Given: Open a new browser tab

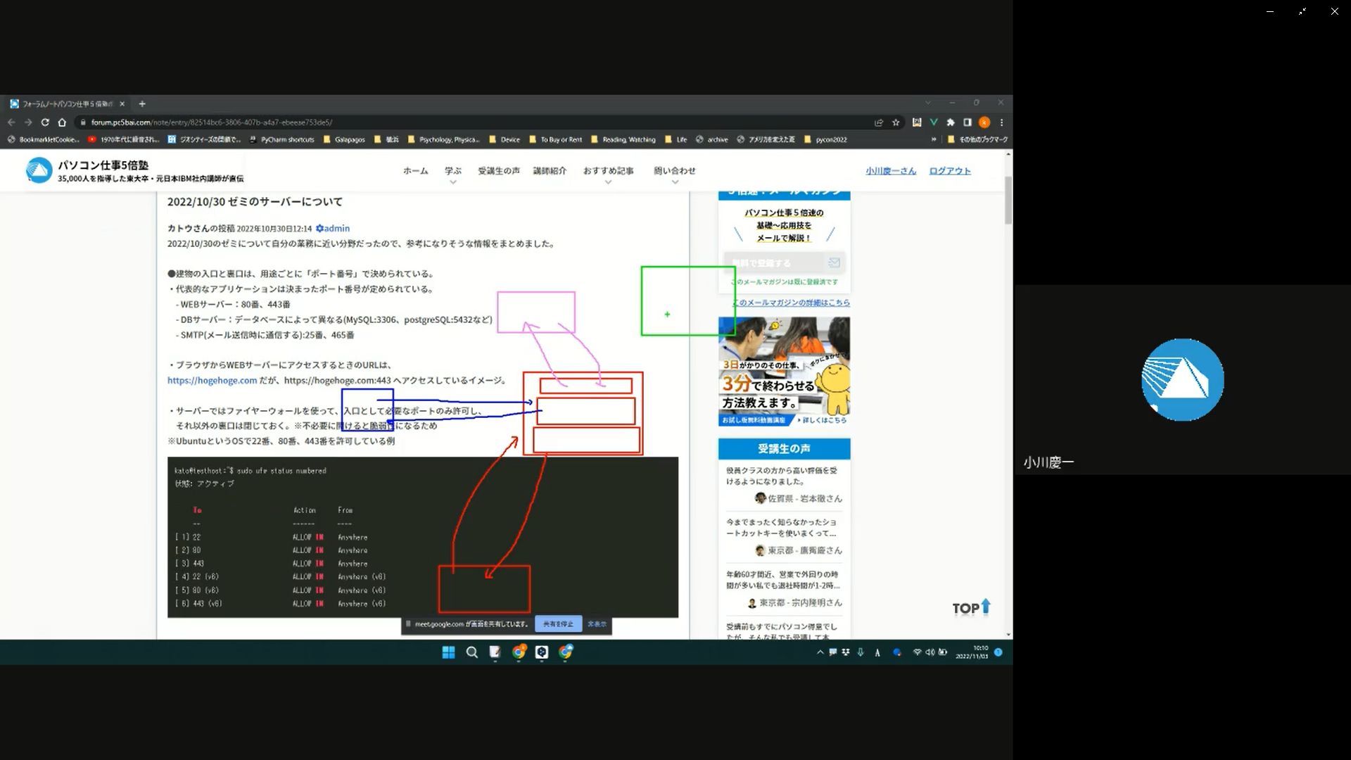Looking at the screenshot, I should pyautogui.click(x=142, y=104).
